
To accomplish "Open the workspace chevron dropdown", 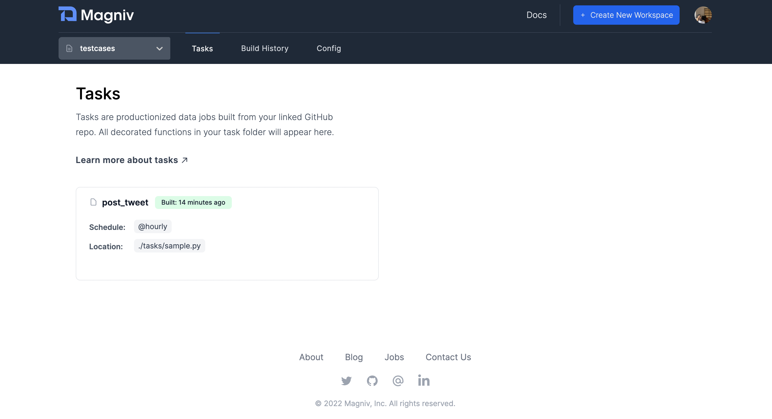I will coord(160,48).
